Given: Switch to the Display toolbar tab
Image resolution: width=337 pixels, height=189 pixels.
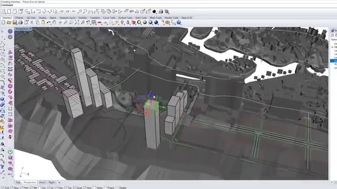Looking at the screenshot, I should (x=43, y=18).
